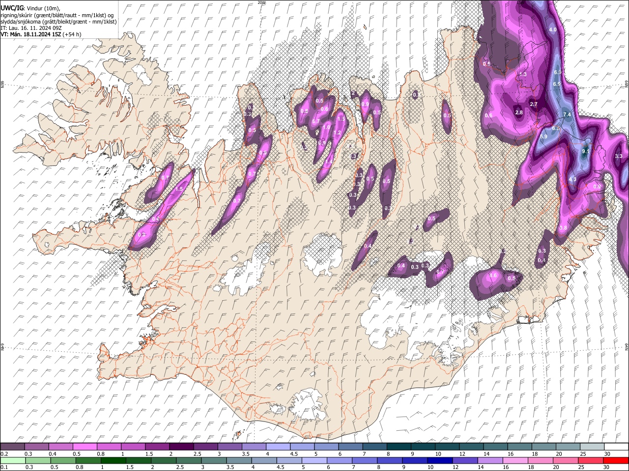Select the upper legend lavender swatch between 4 and 4.5
This screenshot has height=471, width=629.
(x=278, y=446)
